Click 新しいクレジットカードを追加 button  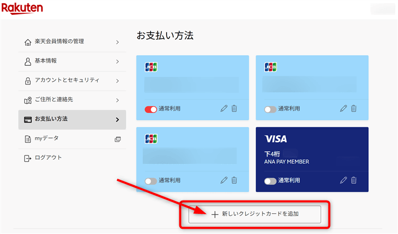click(x=255, y=214)
